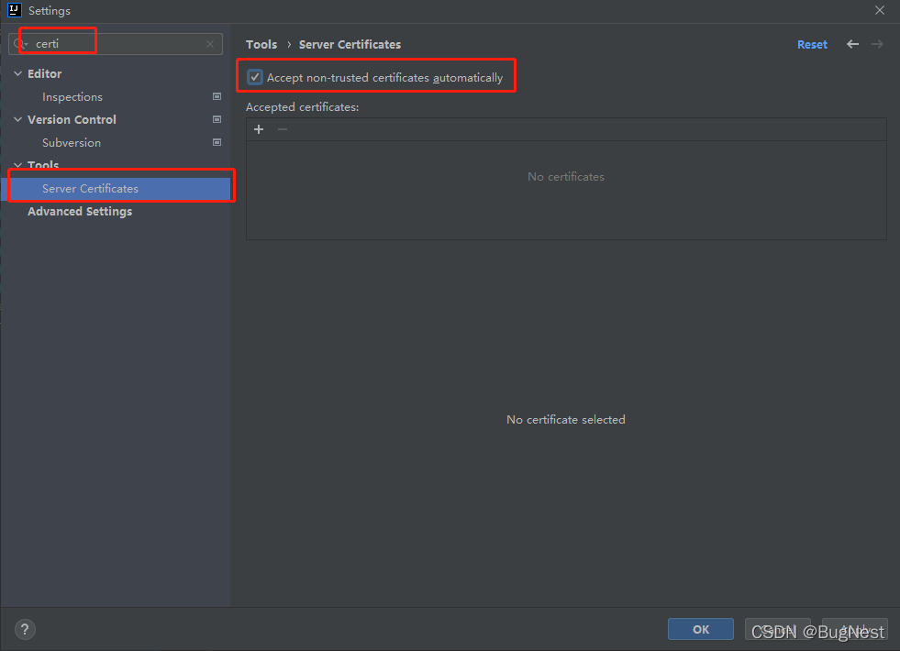Image resolution: width=900 pixels, height=651 pixels.
Task: Click the back navigation arrow
Action: point(851,44)
